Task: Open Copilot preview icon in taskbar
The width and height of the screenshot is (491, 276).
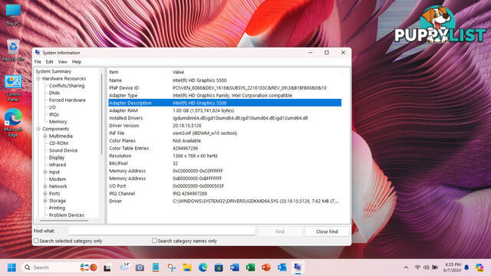Action: tap(479, 268)
